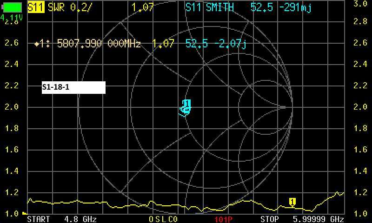Click the 'START 4.8 GHz' frequency field
The image size is (372, 223).
pos(62,219)
